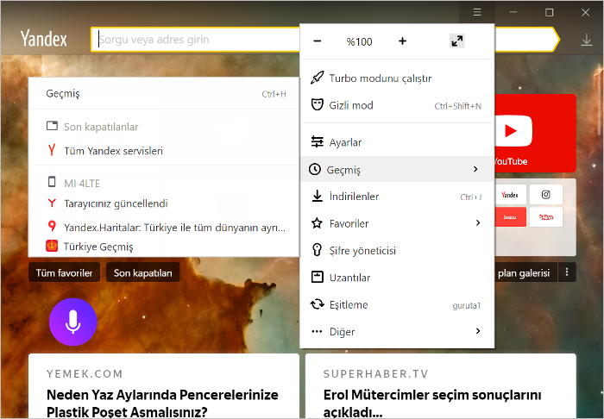Click the MI 4LTE phone device icon
Screen dimensions: 604x419
click(52, 182)
